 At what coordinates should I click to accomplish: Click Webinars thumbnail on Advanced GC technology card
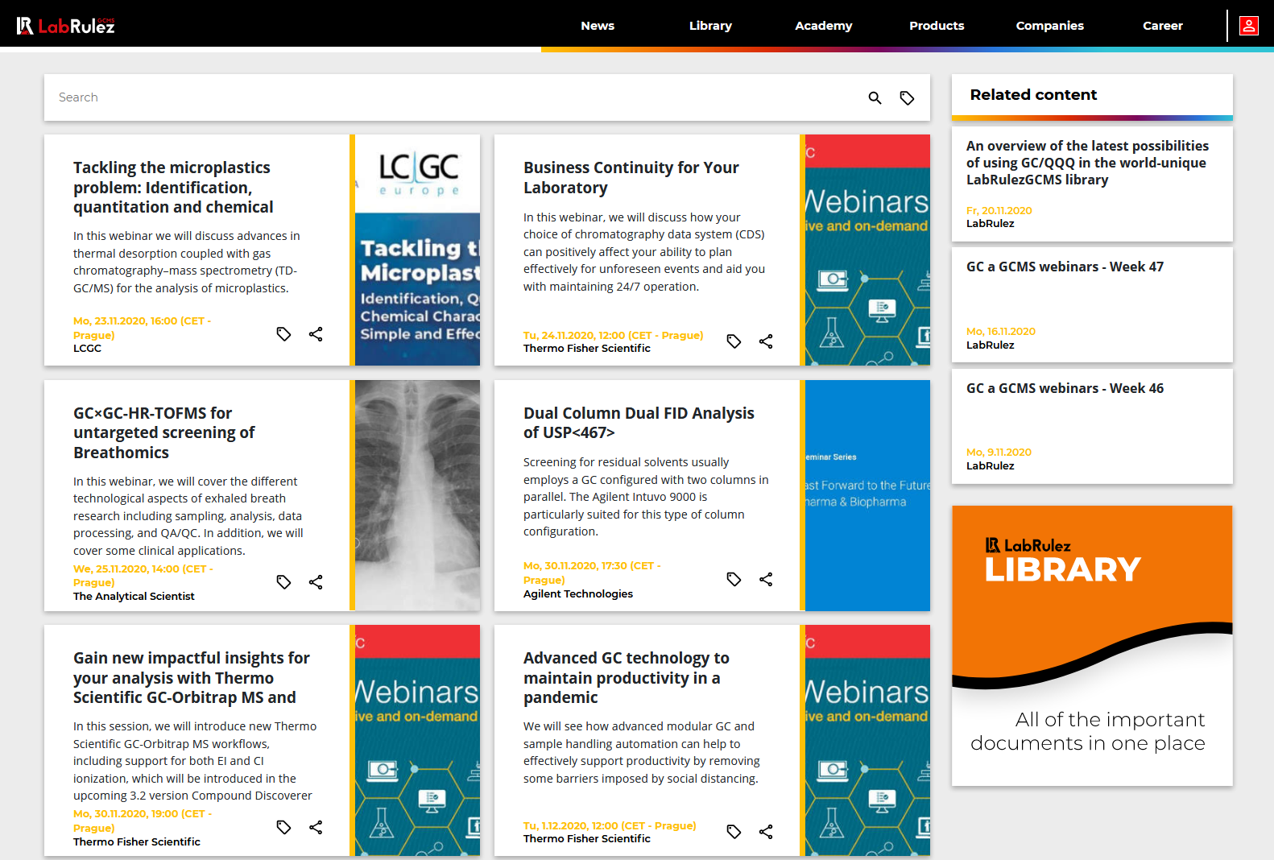click(x=867, y=740)
